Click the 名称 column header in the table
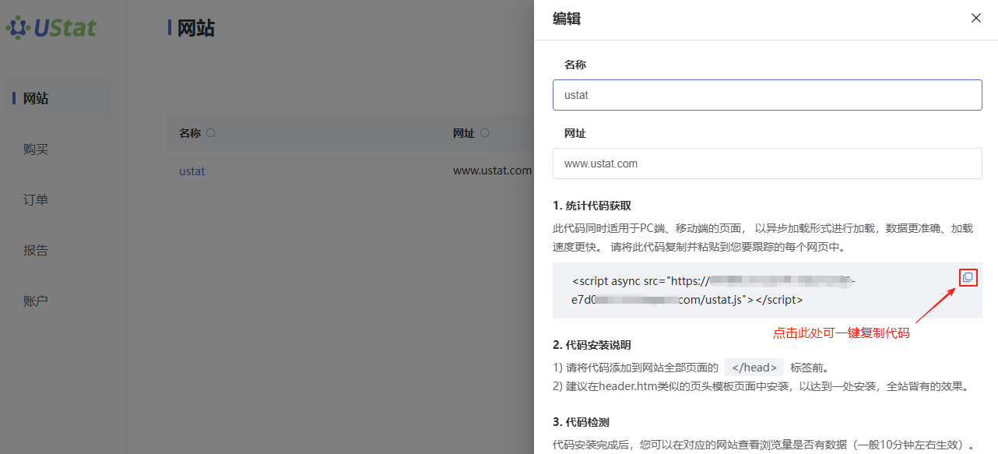Image resolution: width=998 pixels, height=454 pixels. click(x=190, y=133)
